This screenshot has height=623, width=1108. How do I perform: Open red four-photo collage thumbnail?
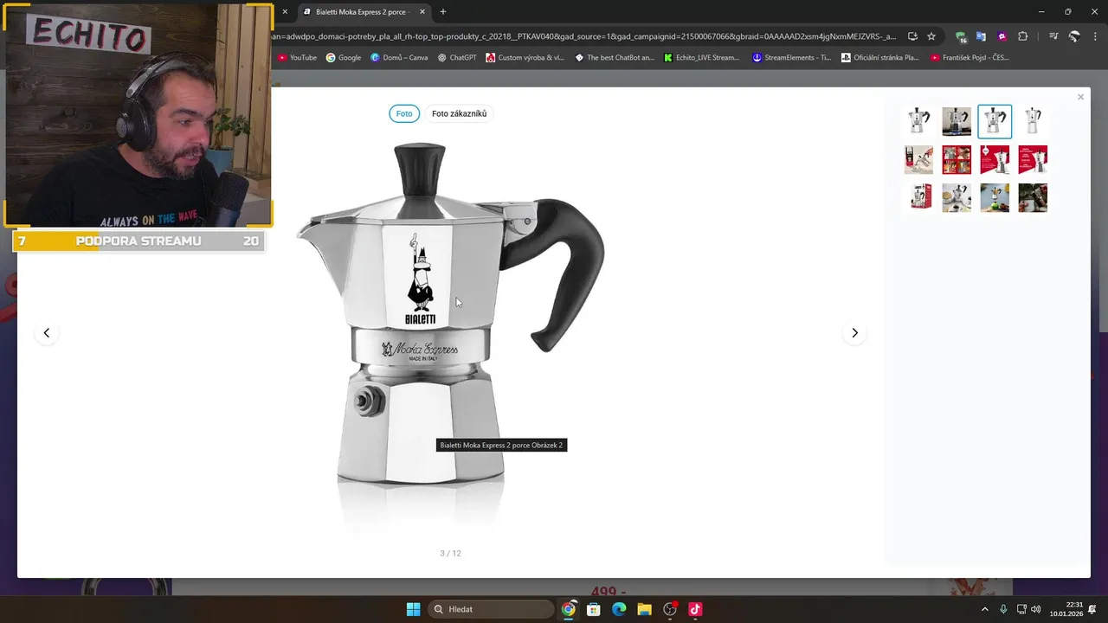click(x=957, y=160)
